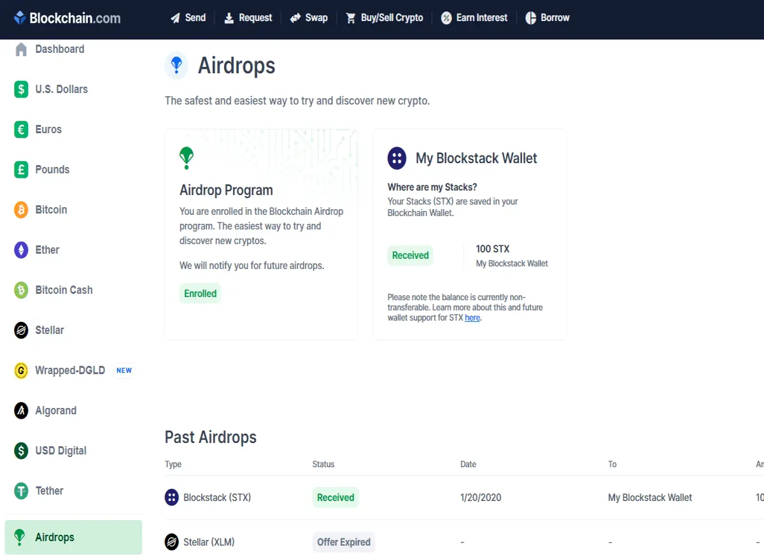Click the Request download icon
Screen dimensions: 764x559
[x=229, y=18]
